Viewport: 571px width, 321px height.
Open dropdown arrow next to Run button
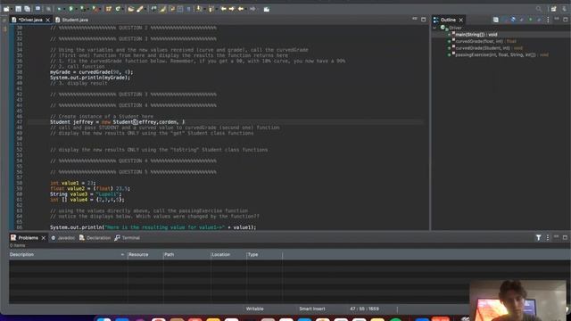coord(76,9)
